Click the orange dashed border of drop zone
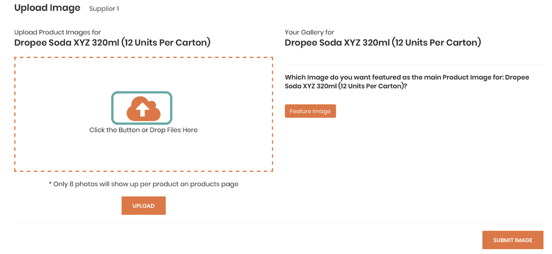The height and width of the screenshot is (254, 552). (143, 57)
